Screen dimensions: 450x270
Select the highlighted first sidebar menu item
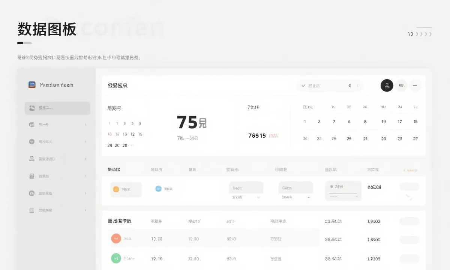[57, 108]
